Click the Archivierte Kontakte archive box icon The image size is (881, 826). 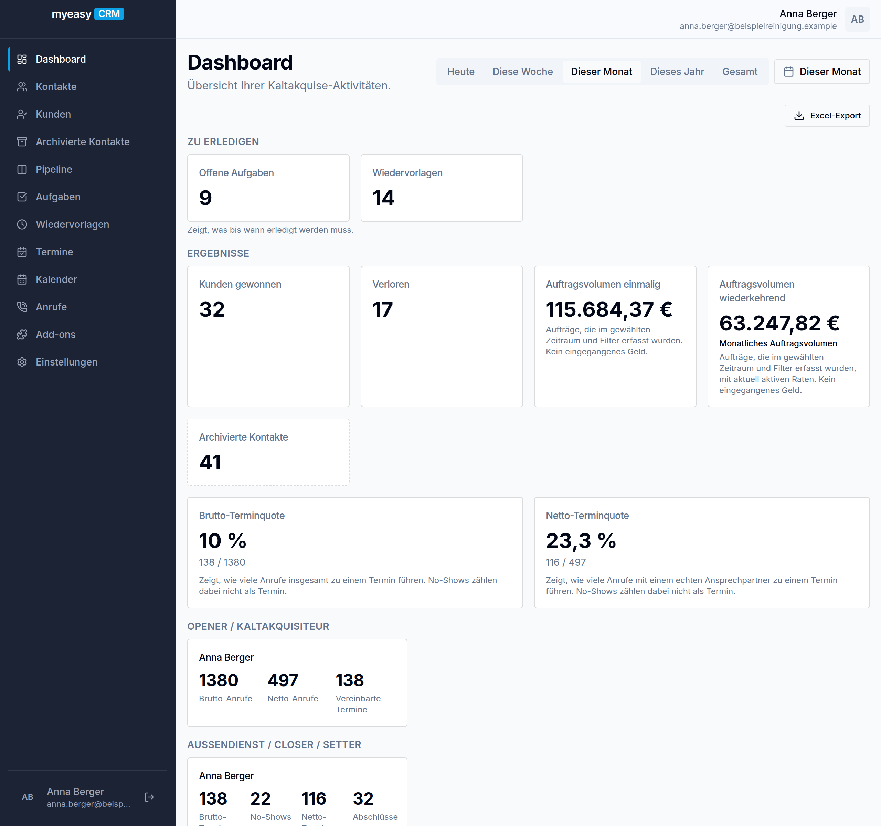pos(22,142)
